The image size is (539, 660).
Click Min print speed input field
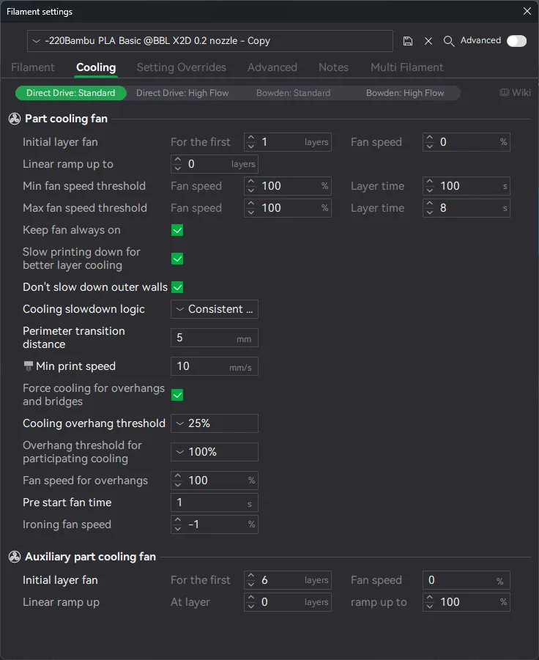(214, 366)
